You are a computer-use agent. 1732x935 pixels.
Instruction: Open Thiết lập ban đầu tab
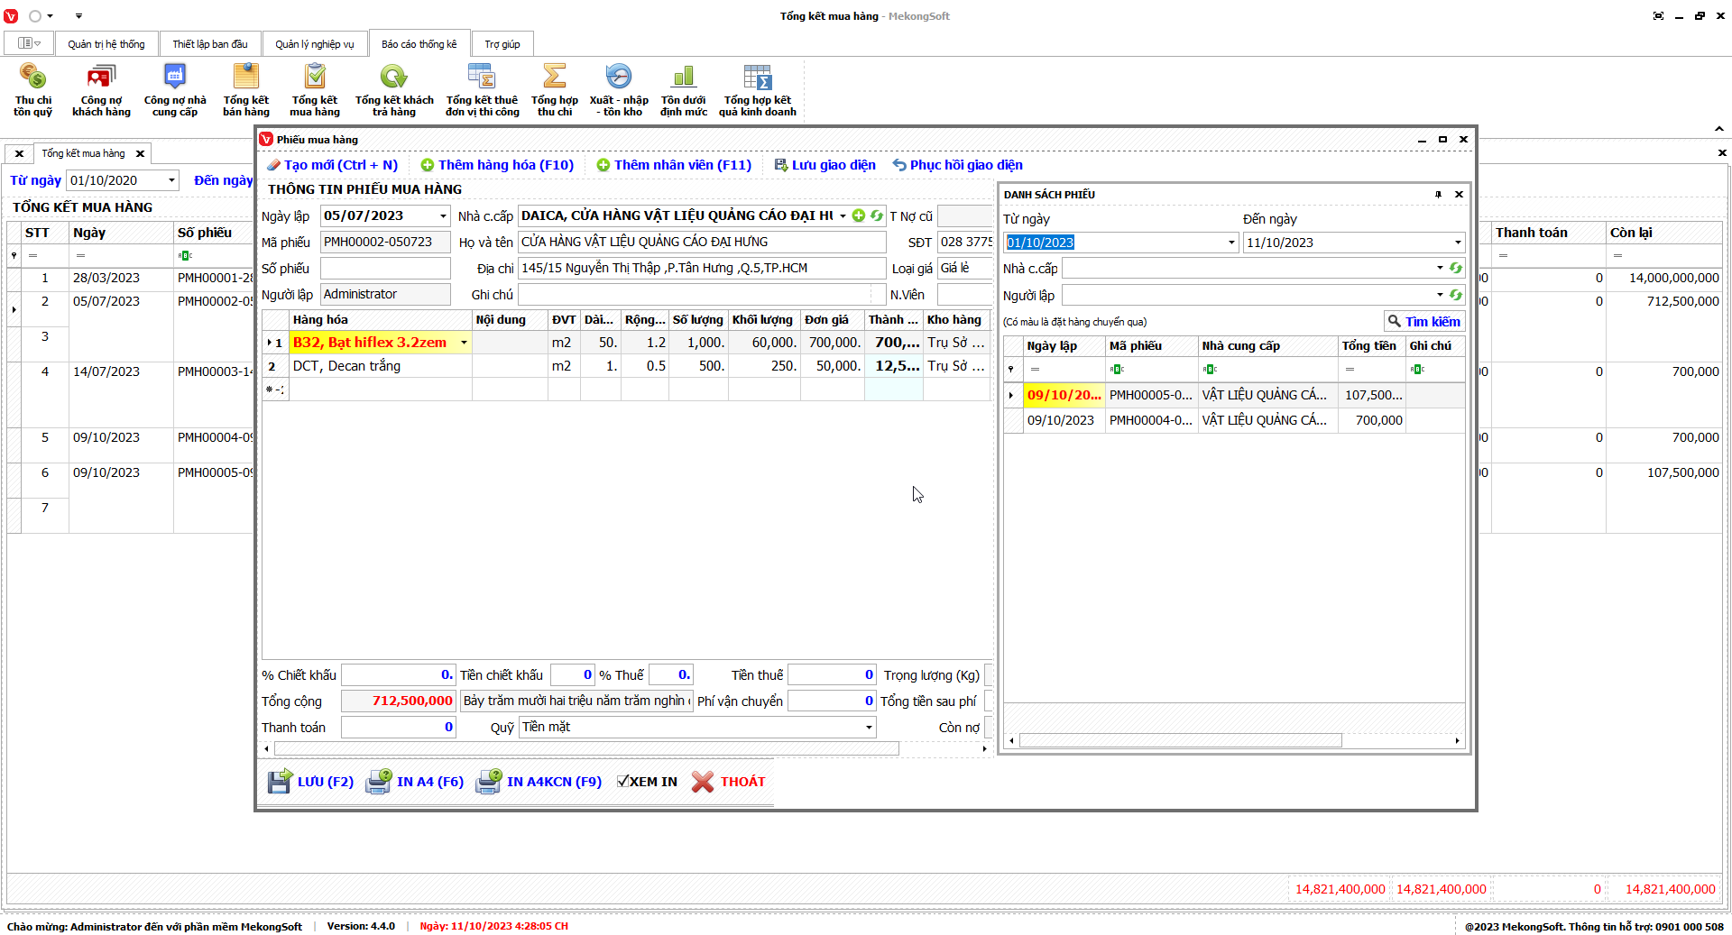(x=209, y=44)
